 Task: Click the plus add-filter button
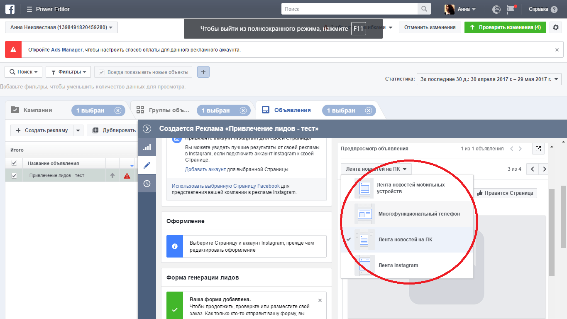click(203, 72)
